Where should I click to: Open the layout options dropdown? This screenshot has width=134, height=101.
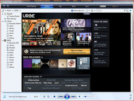[90, 10]
